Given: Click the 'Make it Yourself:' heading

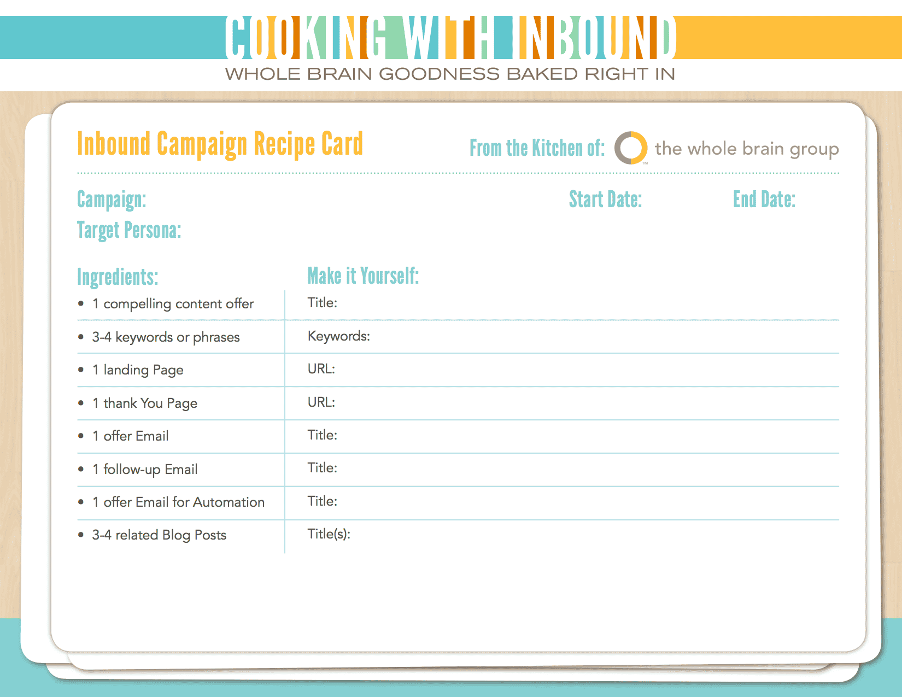Looking at the screenshot, I should coord(363,276).
